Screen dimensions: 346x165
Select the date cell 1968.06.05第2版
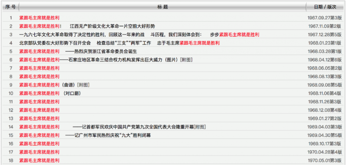click(324, 68)
